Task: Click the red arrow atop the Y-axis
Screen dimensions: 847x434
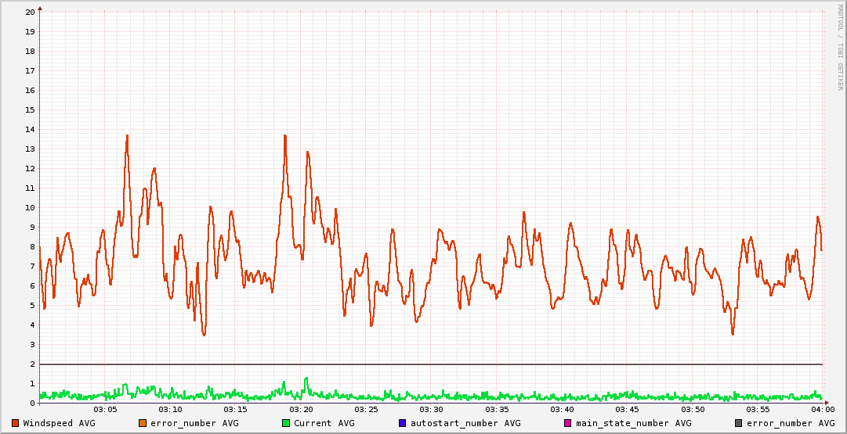Action: click(x=40, y=8)
